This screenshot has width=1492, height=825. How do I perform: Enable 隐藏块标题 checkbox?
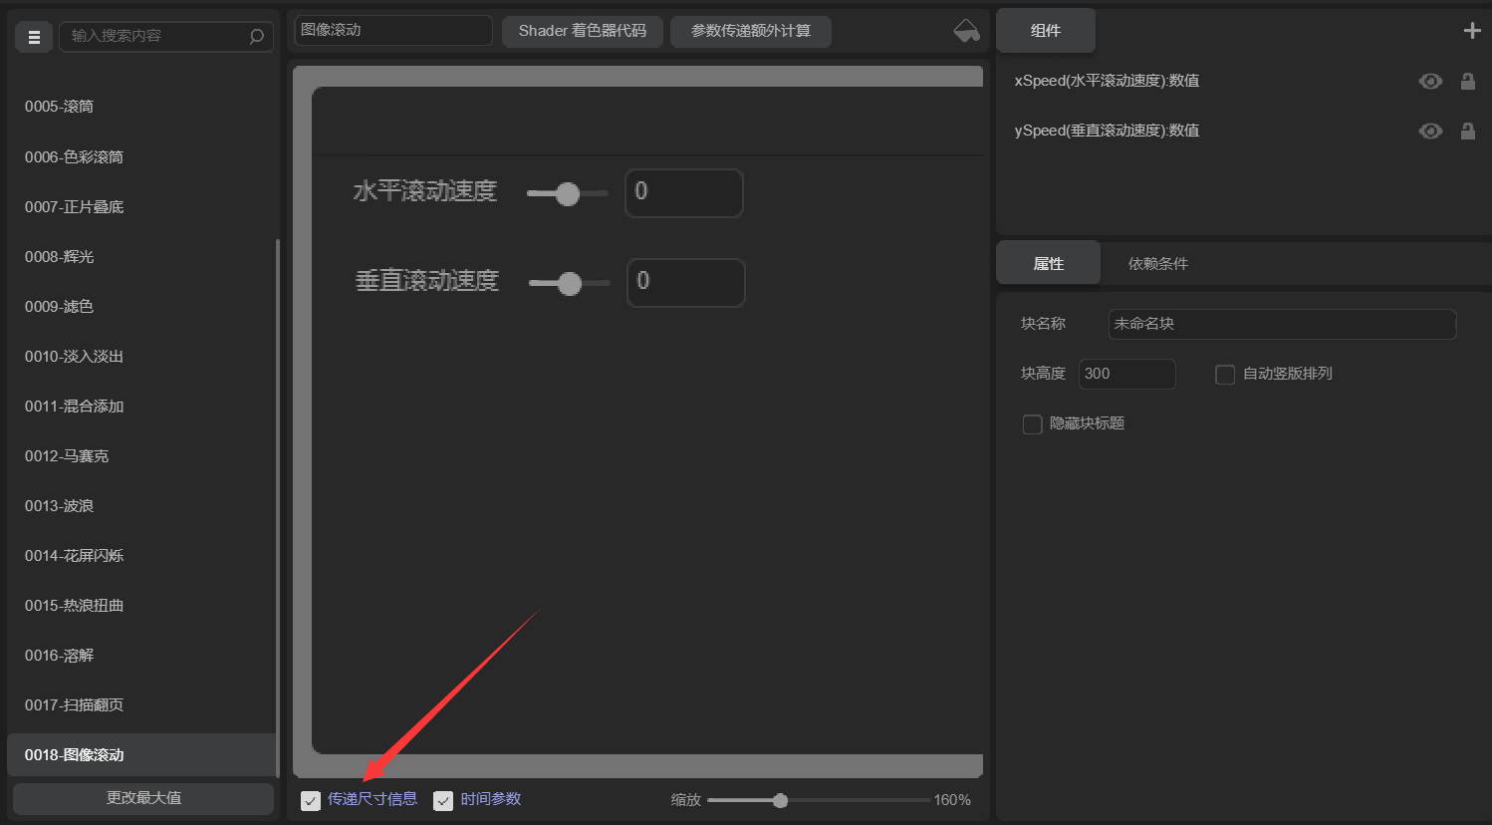1033,424
